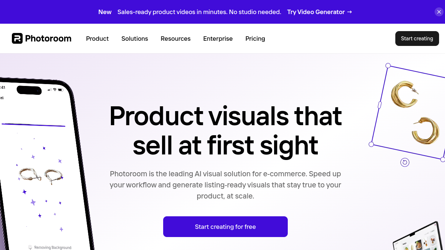Open the Resources dropdown
This screenshot has width=445, height=250.
[x=175, y=39]
